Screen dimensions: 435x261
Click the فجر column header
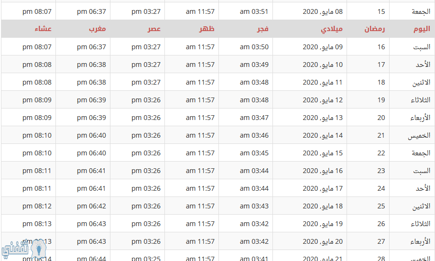[x=262, y=29]
